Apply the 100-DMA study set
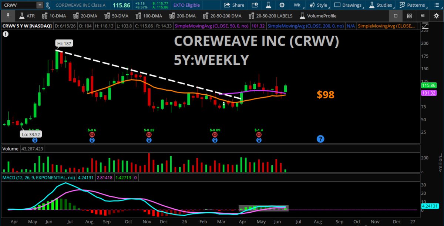This screenshot has height=226, width=444. click(149, 16)
